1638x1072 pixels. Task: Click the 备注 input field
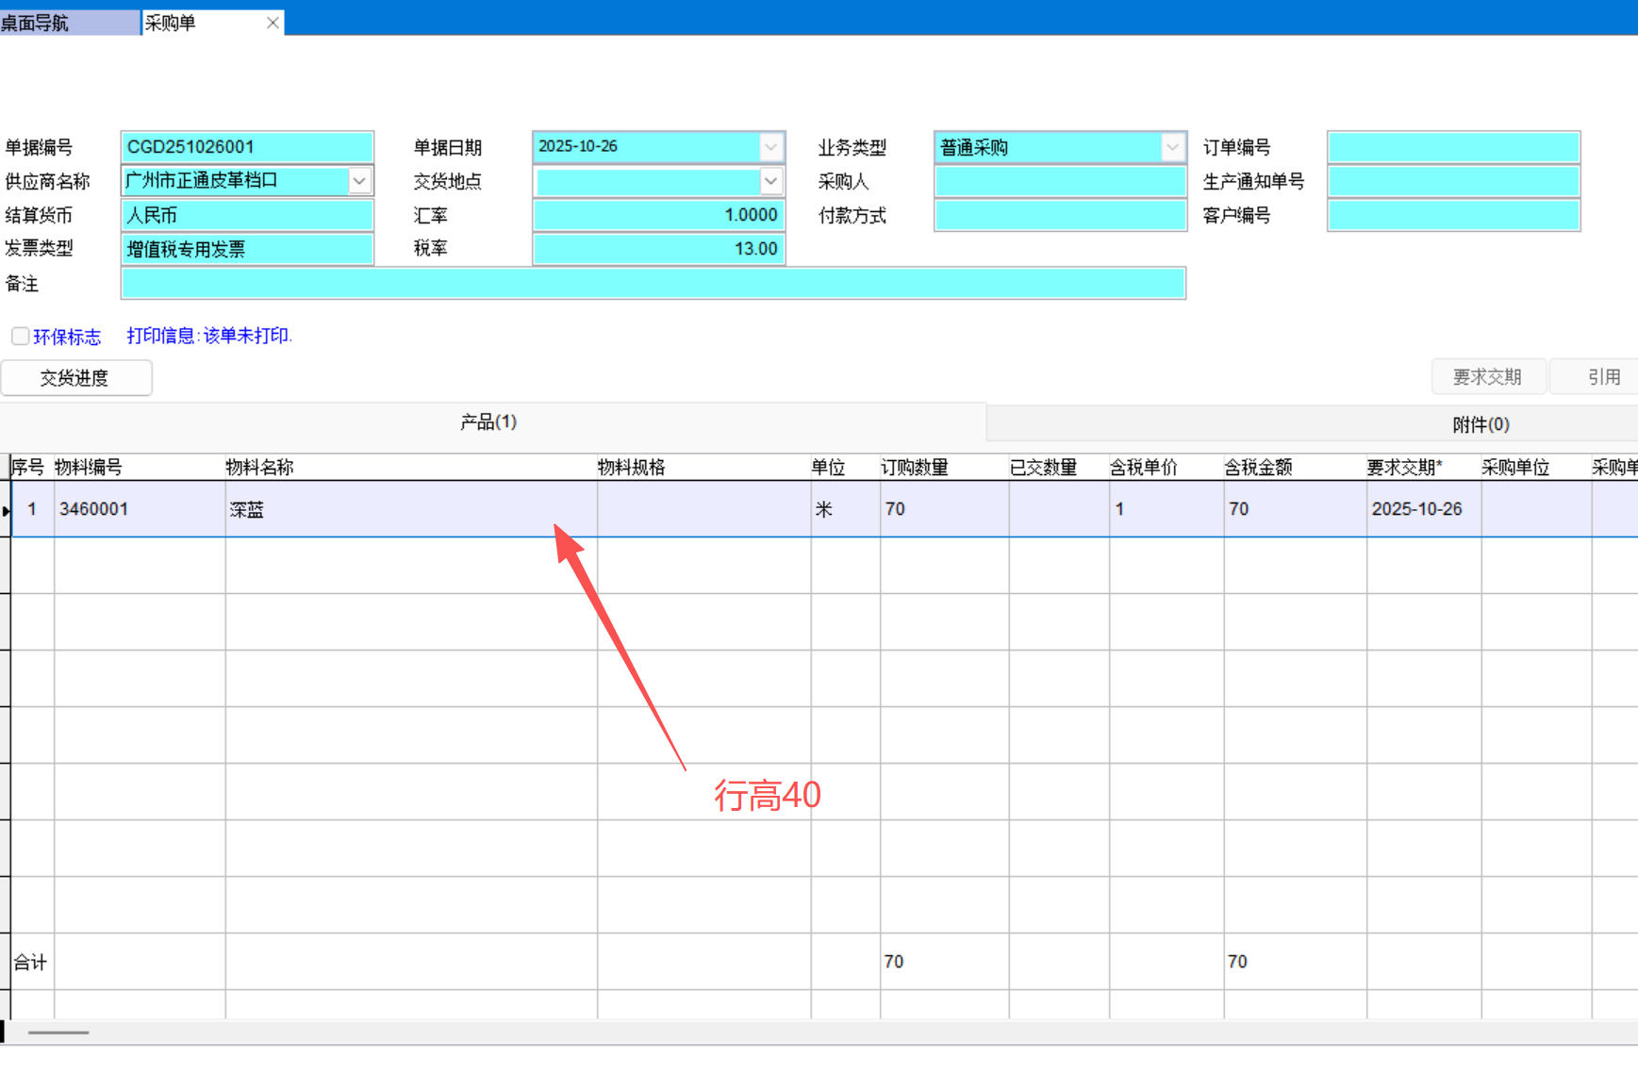point(653,284)
